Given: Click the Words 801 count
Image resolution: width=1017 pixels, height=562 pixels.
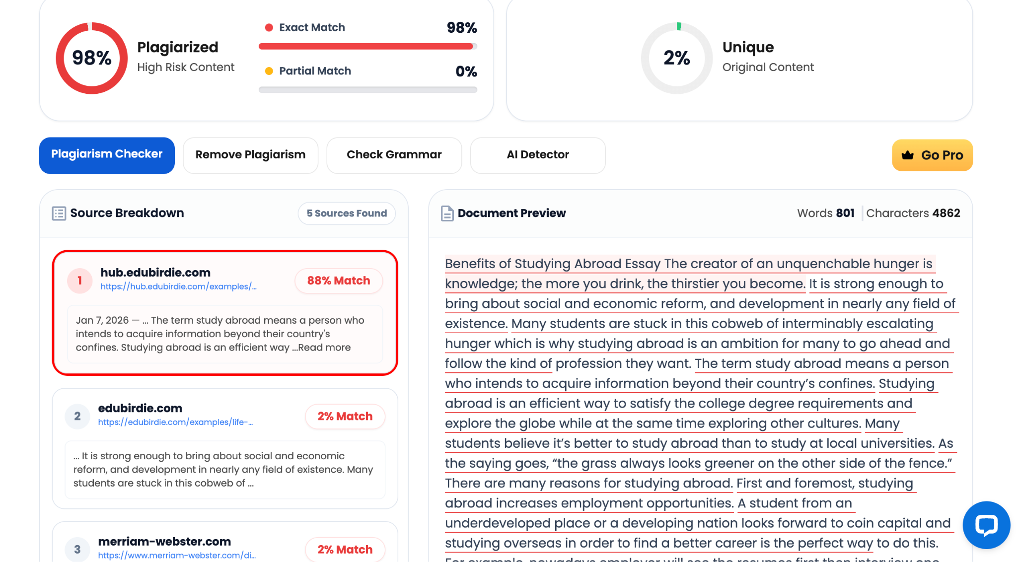Looking at the screenshot, I should (826, 213).
